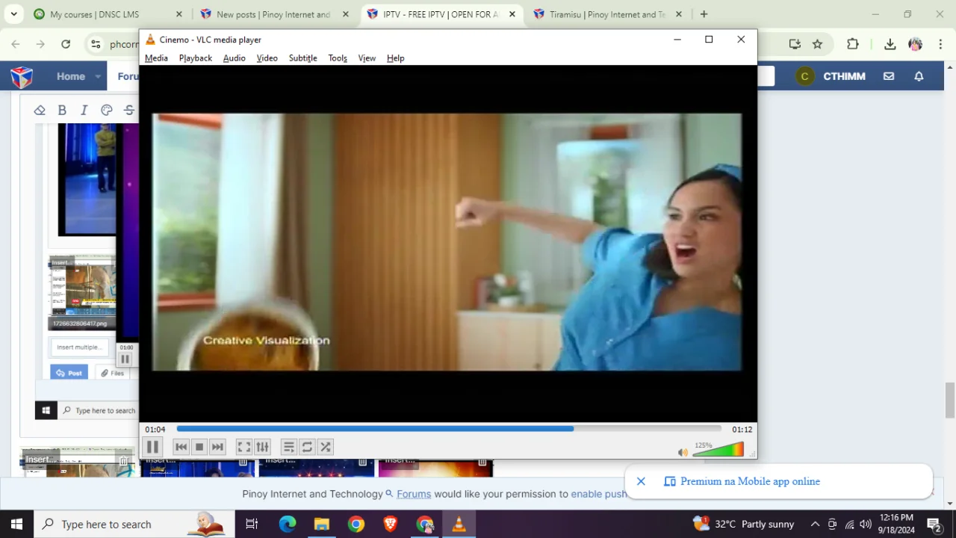This screenshot has width=956, height=538.
Task: Open Task View on taskbar
Action: coord(252,524)
